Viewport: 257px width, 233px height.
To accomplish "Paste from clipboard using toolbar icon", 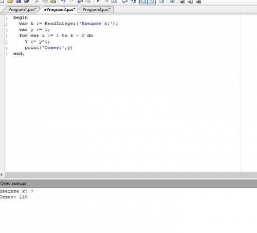I will tap(53, 2).
